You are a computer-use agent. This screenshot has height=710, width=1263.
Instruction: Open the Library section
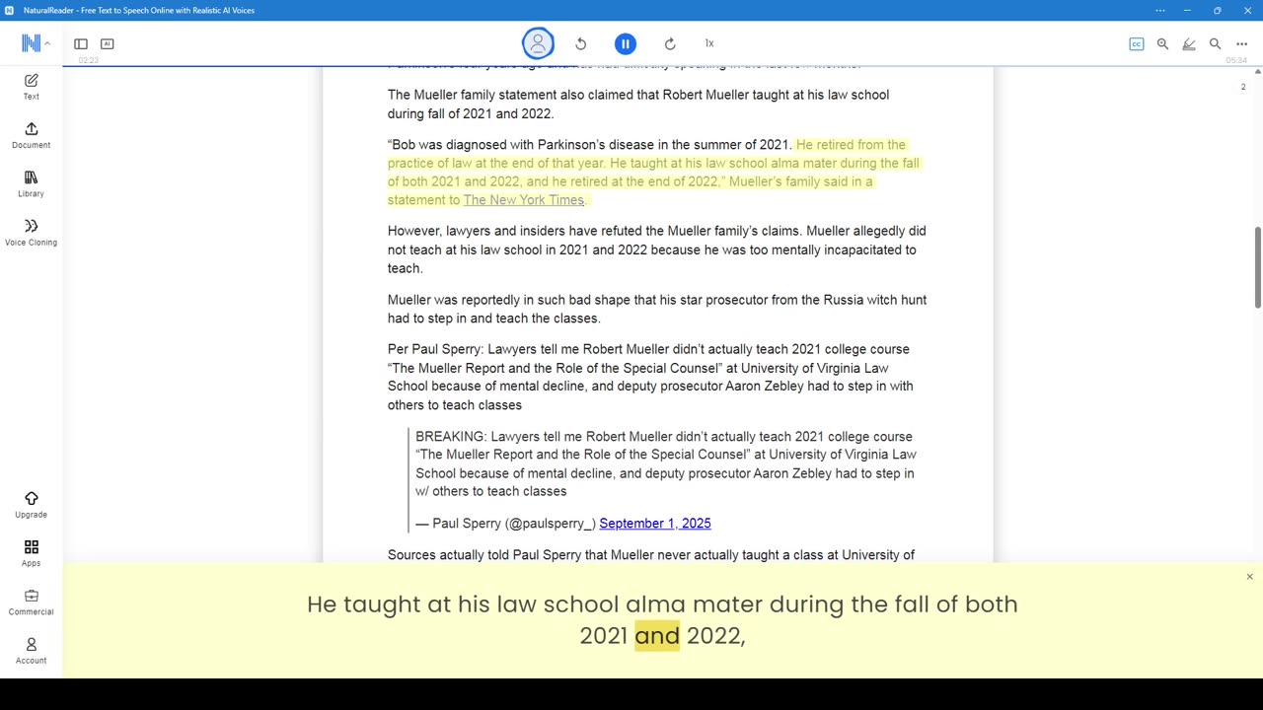[x=32, y=183]
